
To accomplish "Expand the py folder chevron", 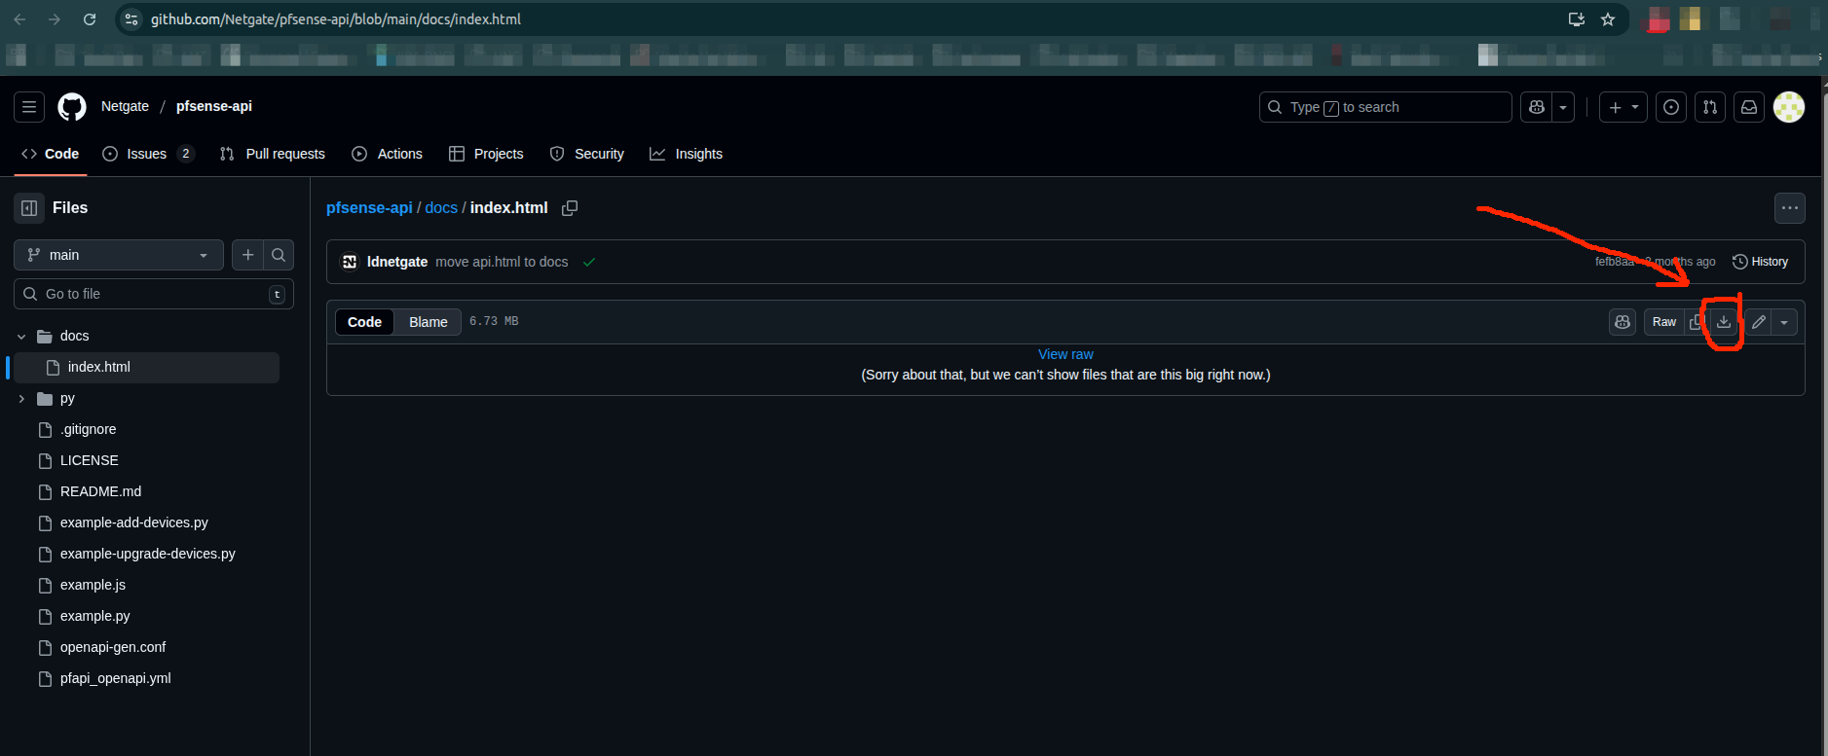I will point(21,399).
